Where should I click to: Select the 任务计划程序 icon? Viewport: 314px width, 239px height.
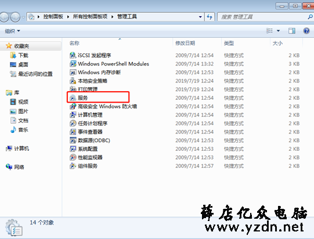pyautogui.click(x=73, y=124)
